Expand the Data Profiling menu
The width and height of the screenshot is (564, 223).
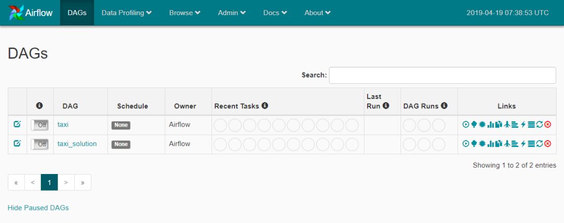point(126,13)
